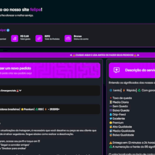Click the Rápido speed label
The width and height of the screenshot is (155, 155).
(131, 90)
